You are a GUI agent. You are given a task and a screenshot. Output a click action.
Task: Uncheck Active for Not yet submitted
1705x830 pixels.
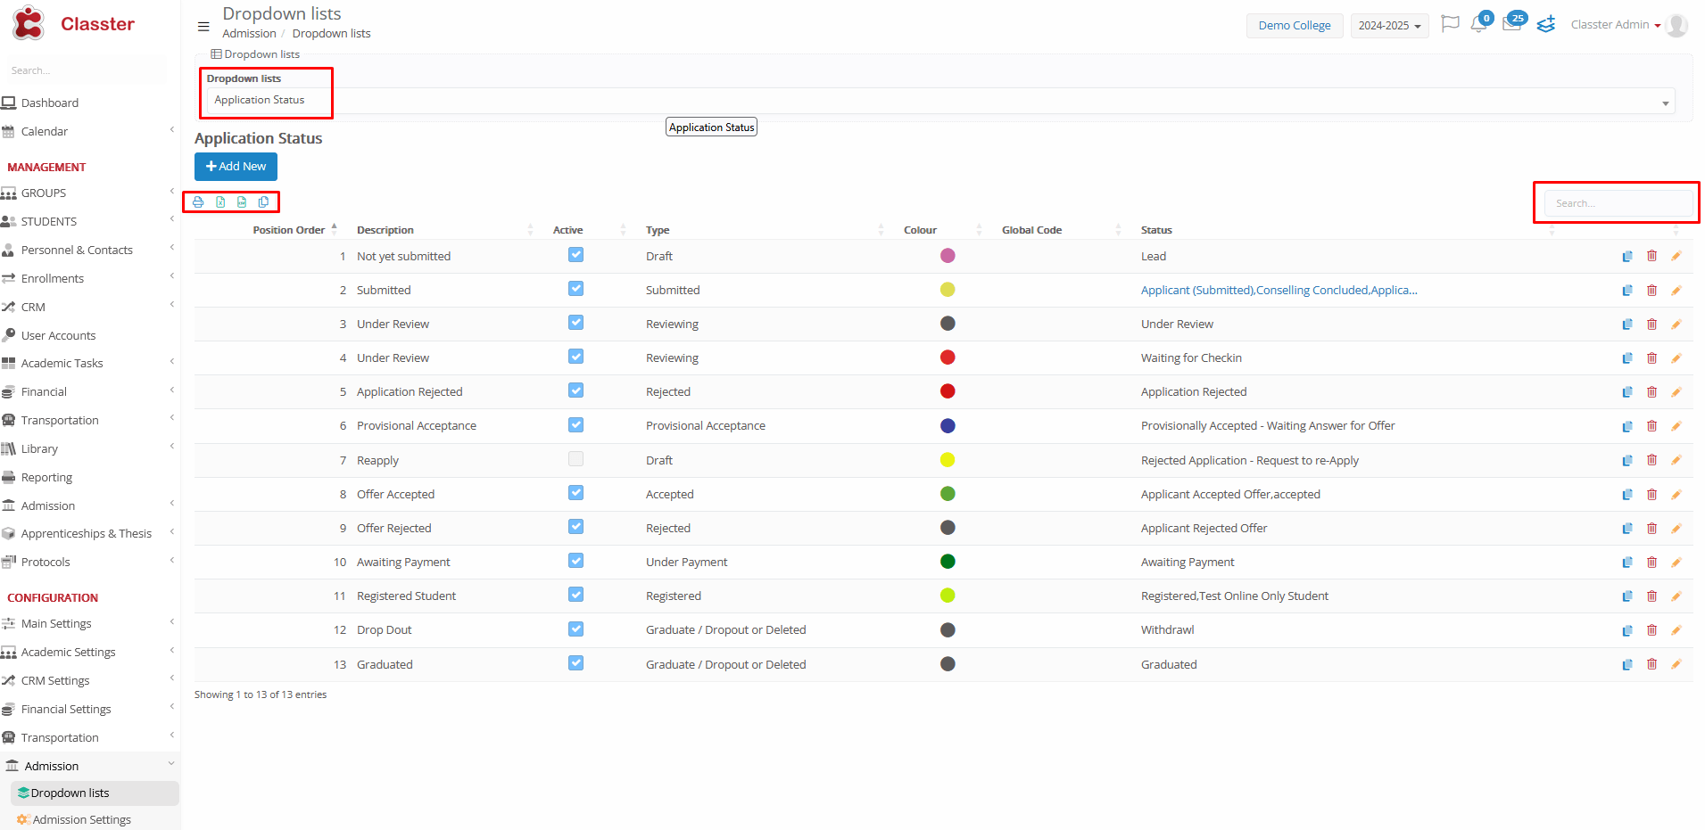pyautogui.click(x=575, y=255)
